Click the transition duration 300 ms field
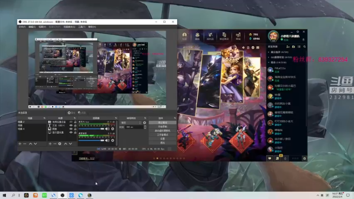Viewport: 354px width, 199px height. coord(135,127)
